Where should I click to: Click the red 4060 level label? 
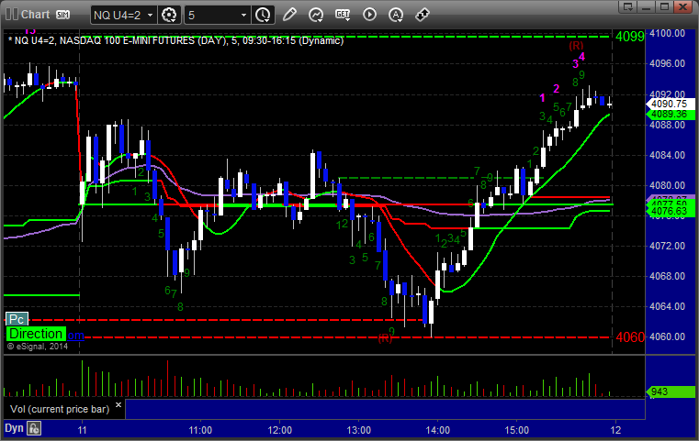[630, 337]
